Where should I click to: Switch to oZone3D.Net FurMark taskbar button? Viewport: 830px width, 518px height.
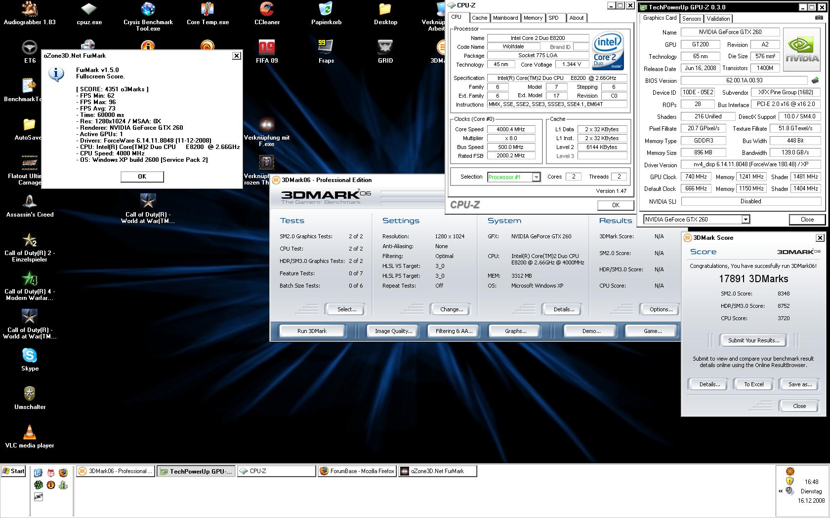438,471
